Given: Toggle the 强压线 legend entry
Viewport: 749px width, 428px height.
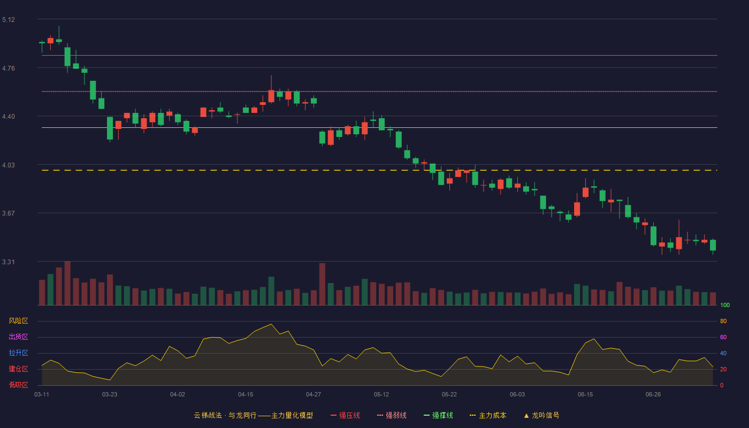Looking at the screenshot, I should click(345, 415).
